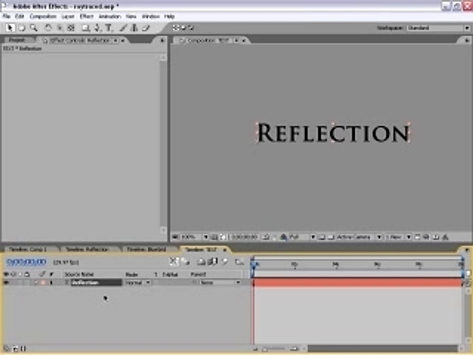Take a snapshot with the camera icon
The image size is (473, 355).
click(x=266, y=237)
